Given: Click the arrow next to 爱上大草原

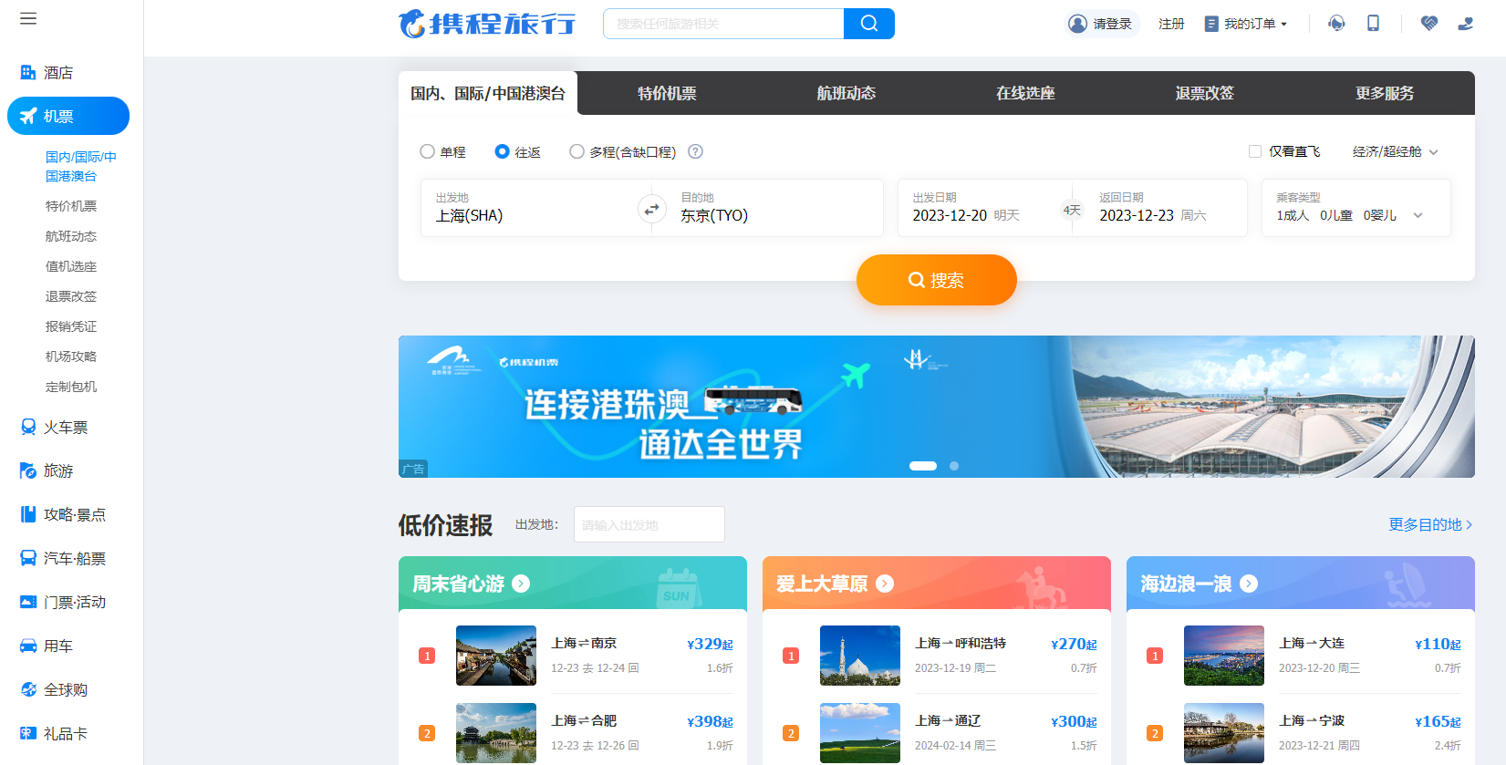Looking at the screenshot, I should (x=885, y=584).
